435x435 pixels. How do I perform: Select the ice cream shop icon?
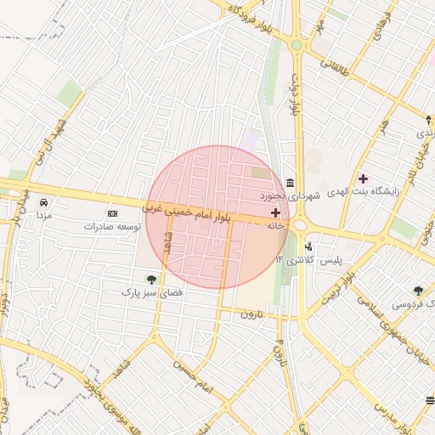[x=429, y=120]
